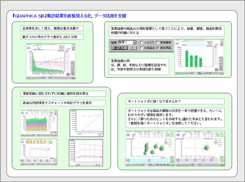The height and width of the screenshot is (182, 245).
Task: Click the right arrow beside 層内表示
Action: point(135,48)
